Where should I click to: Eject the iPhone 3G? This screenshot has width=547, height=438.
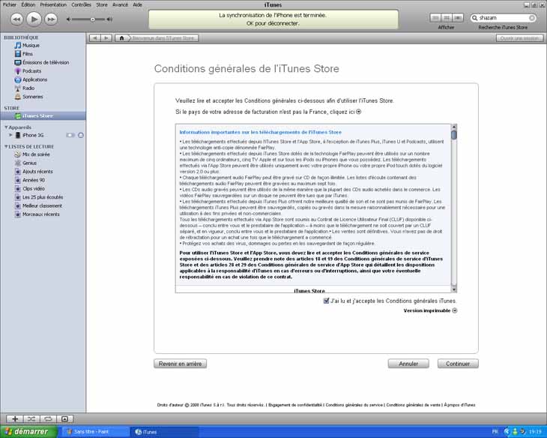(x=81, y=135)
